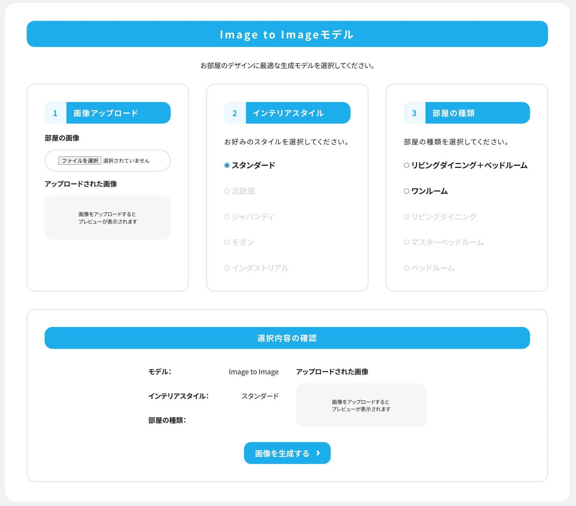
Task: Select the インダストリアル style option
Action: click(x=227, y=268)
